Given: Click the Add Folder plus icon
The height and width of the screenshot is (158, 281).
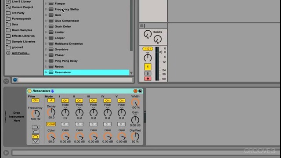Looking at the screenshot, I should 8,53.
